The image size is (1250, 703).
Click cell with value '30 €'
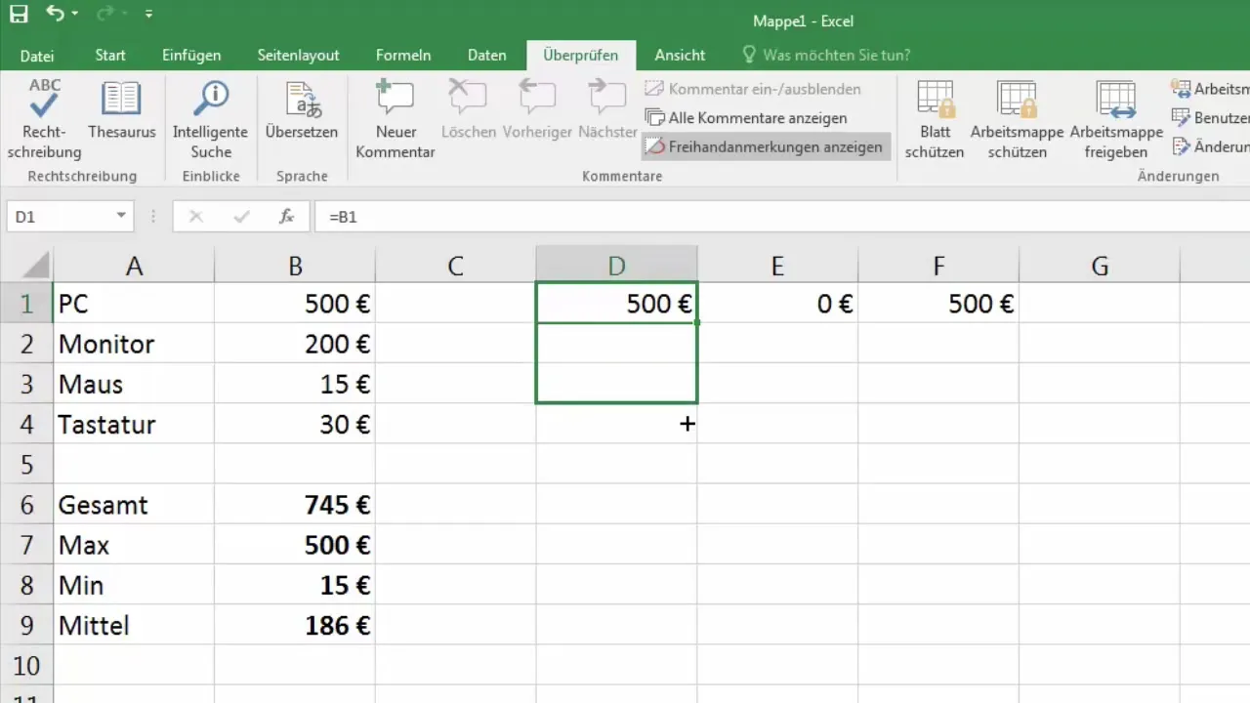click(295, 424)
